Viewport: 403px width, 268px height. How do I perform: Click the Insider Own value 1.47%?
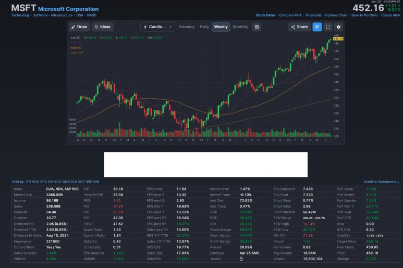(245, 189)
